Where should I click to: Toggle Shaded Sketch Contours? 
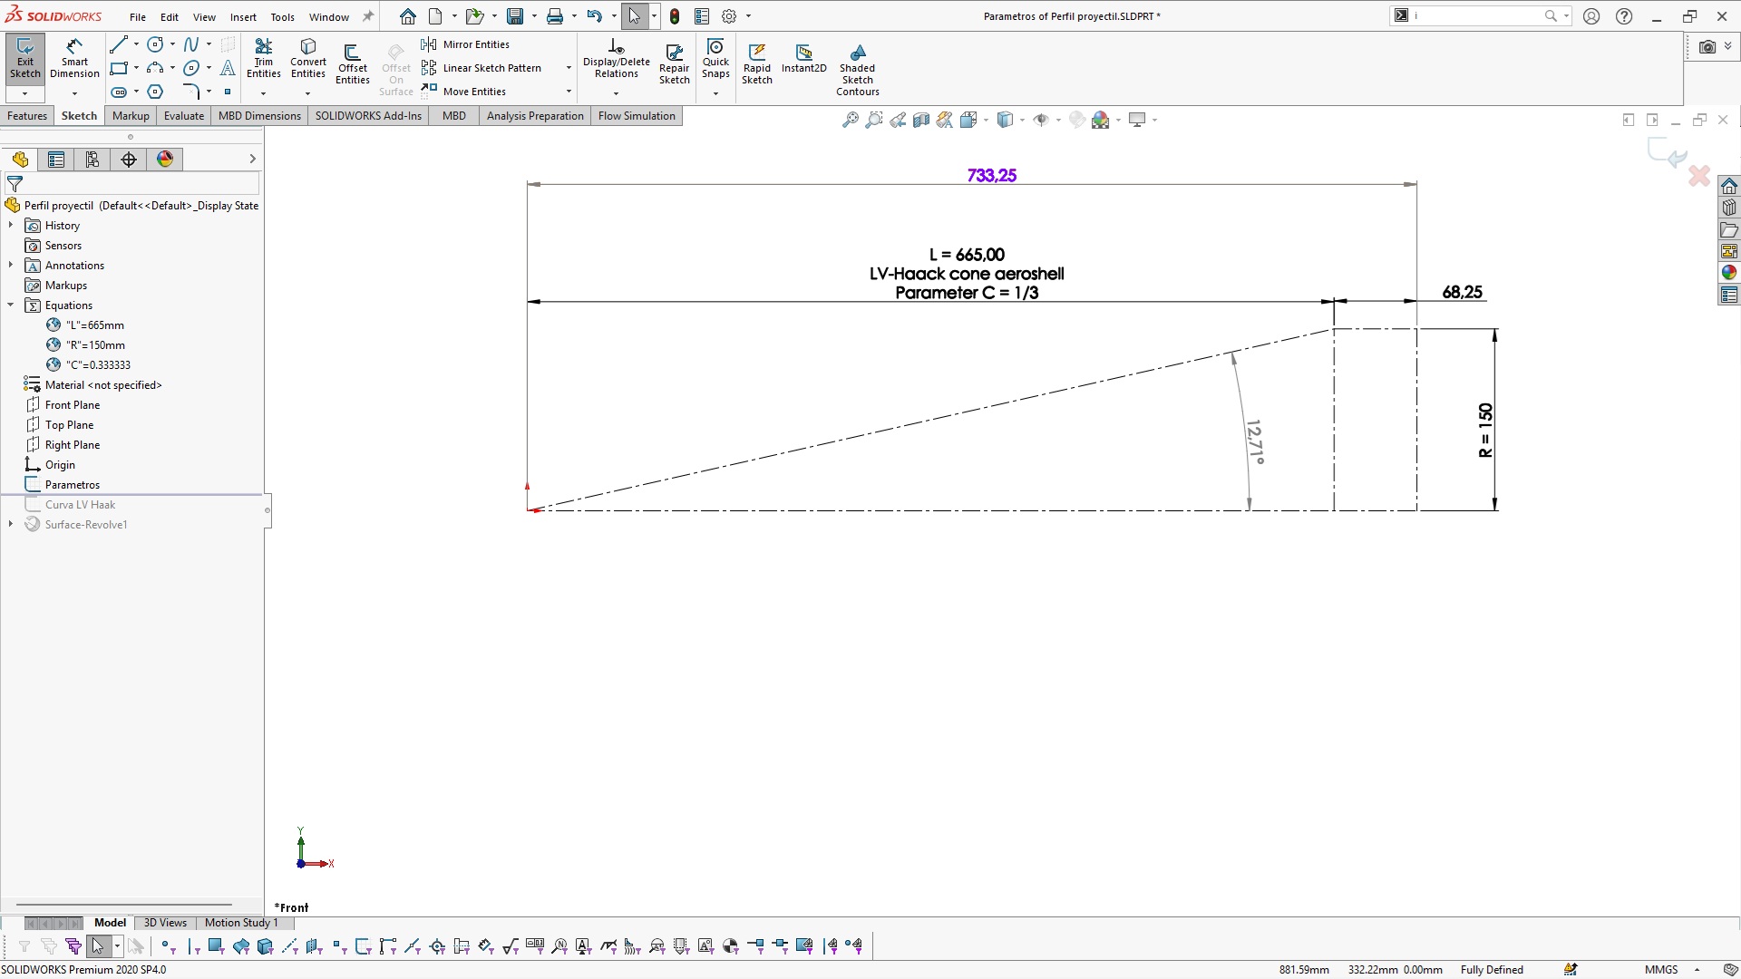tap(857, 68)
